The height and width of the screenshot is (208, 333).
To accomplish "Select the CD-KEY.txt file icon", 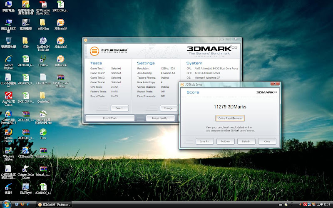I will [43, 79].
